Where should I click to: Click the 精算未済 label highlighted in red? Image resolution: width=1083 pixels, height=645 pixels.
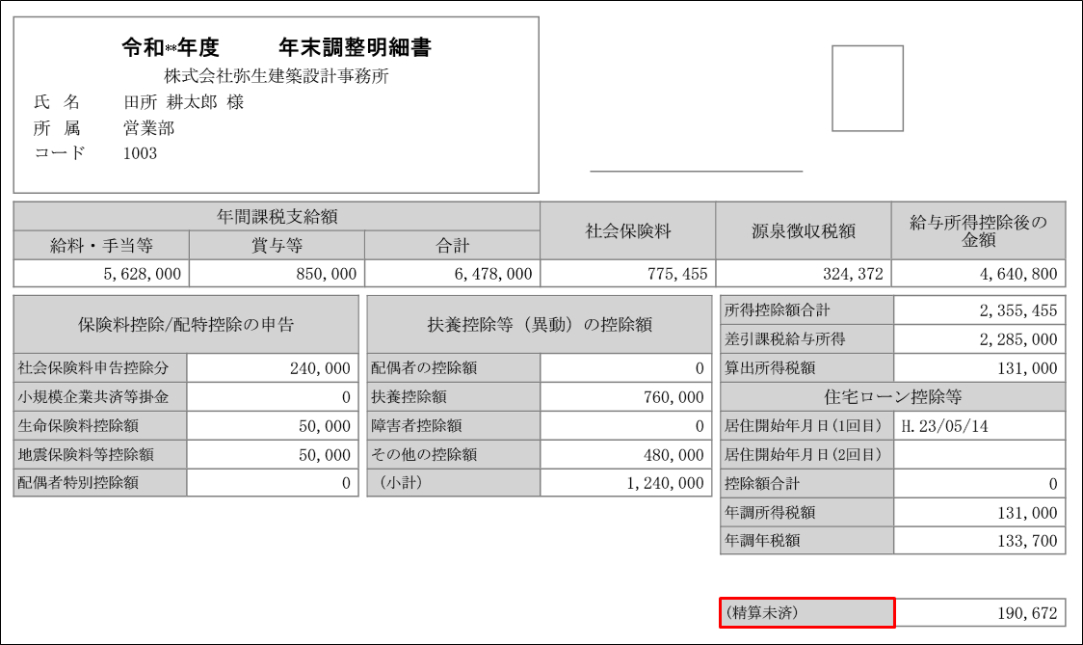806,613
